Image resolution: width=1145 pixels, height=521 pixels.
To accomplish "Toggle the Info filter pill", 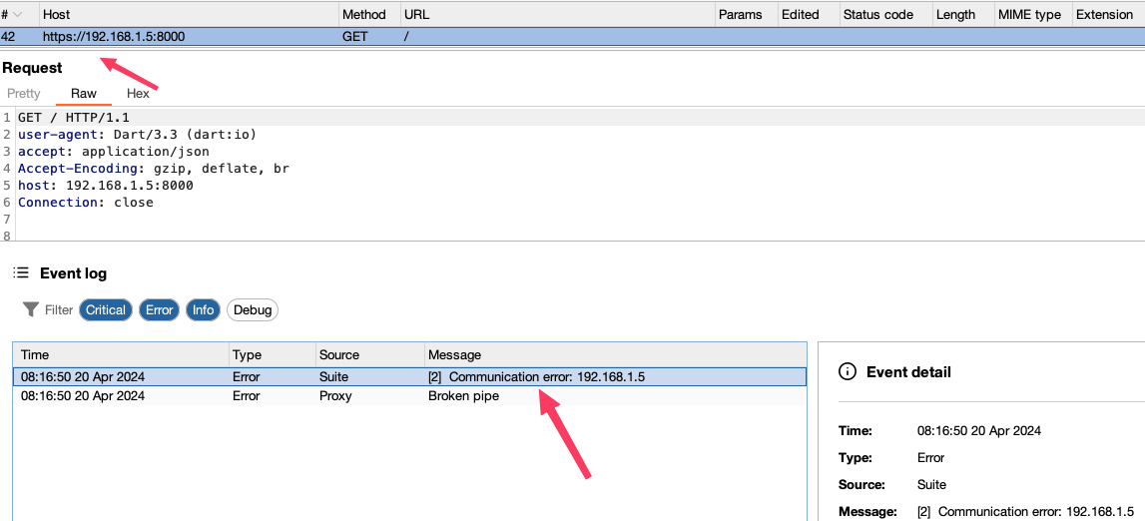I will coord(203,310).
